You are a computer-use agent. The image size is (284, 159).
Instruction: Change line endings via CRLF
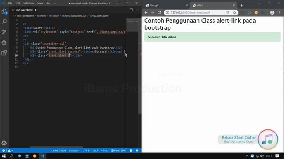95,151
